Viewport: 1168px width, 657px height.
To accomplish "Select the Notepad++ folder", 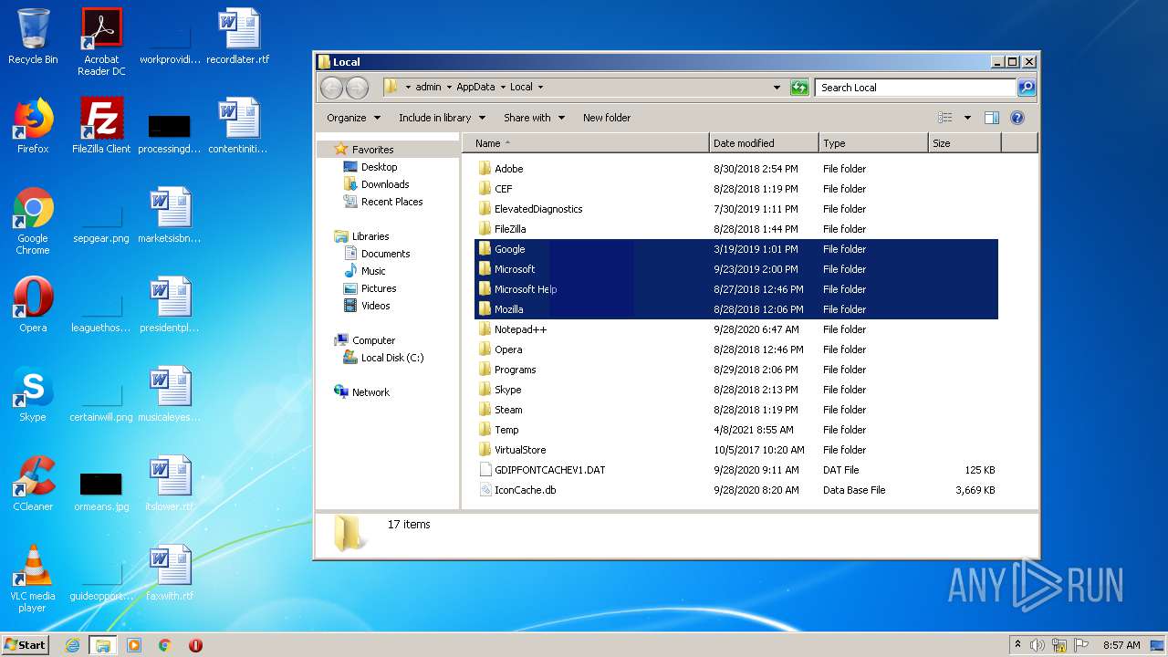I will pos(736,329).
